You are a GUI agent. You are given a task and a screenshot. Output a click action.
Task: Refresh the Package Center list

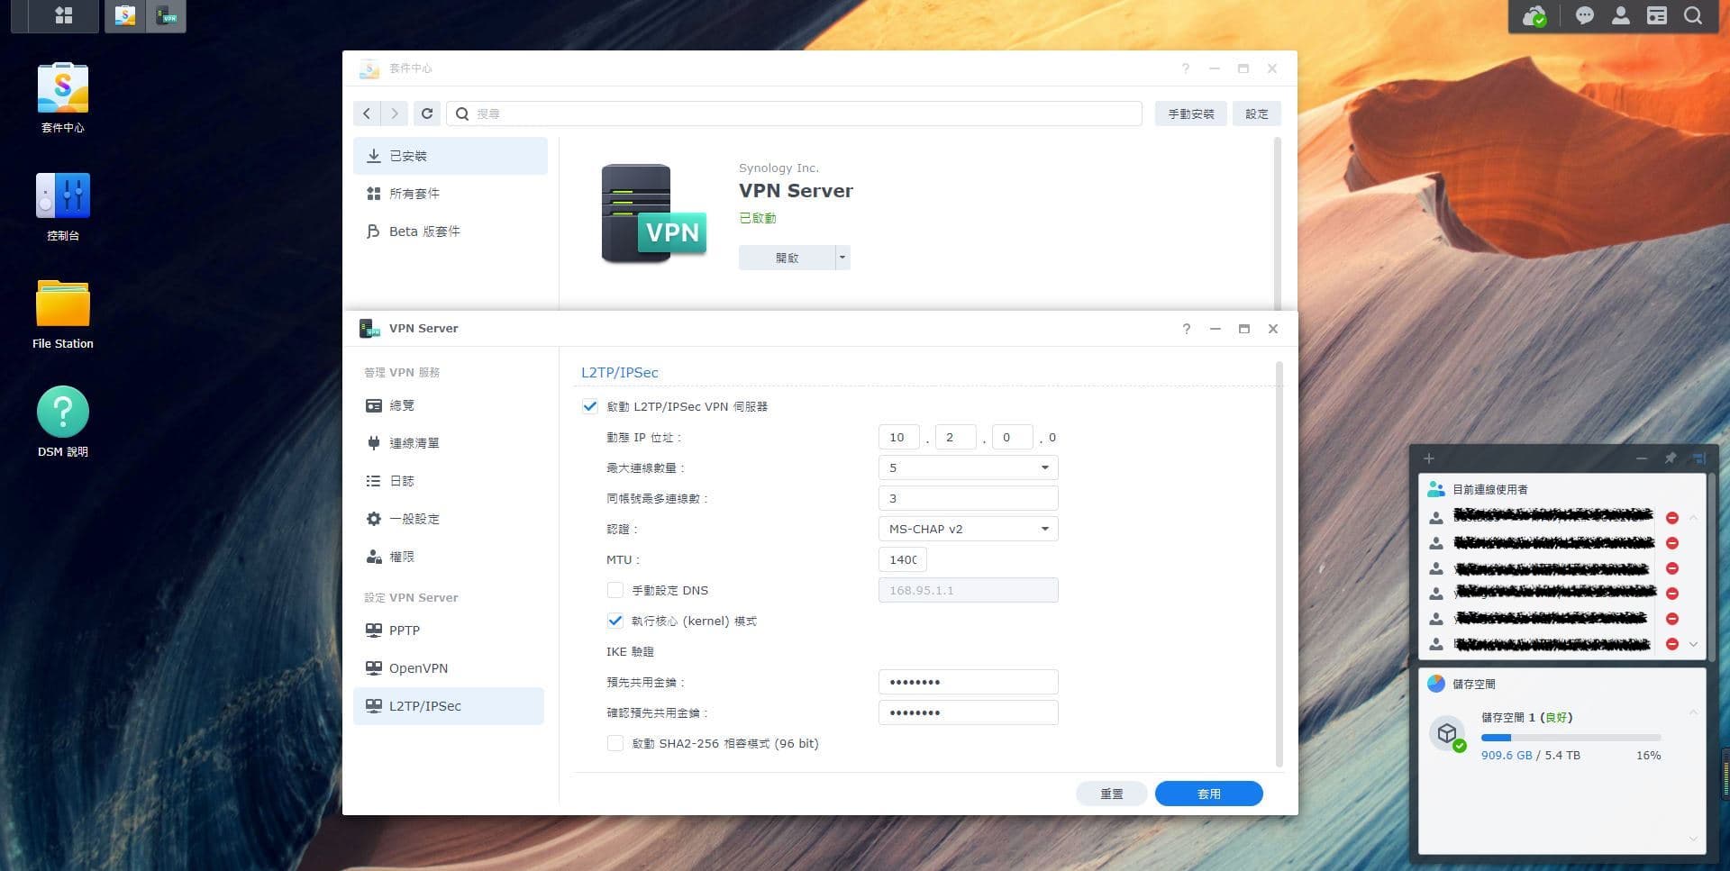point(427,113)
